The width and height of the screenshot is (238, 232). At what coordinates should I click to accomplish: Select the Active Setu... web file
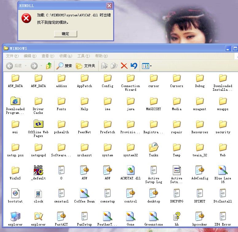(177, 174)
